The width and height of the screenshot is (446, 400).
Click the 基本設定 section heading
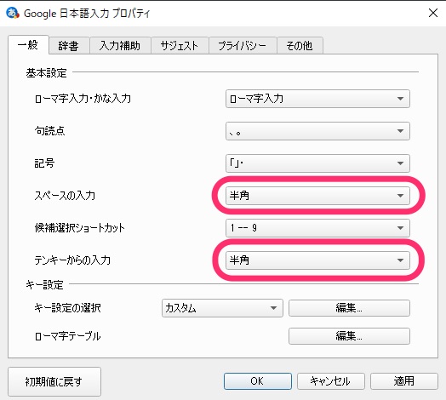pyautogui.click(x=46, y=73)
